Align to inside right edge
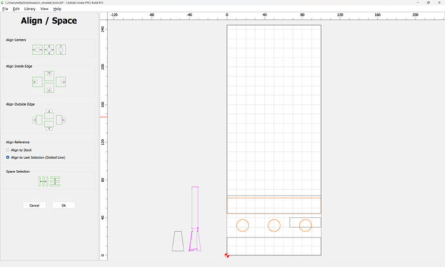Image resolution: width=445 pixels, height=267 pixels. click(61, 82)
